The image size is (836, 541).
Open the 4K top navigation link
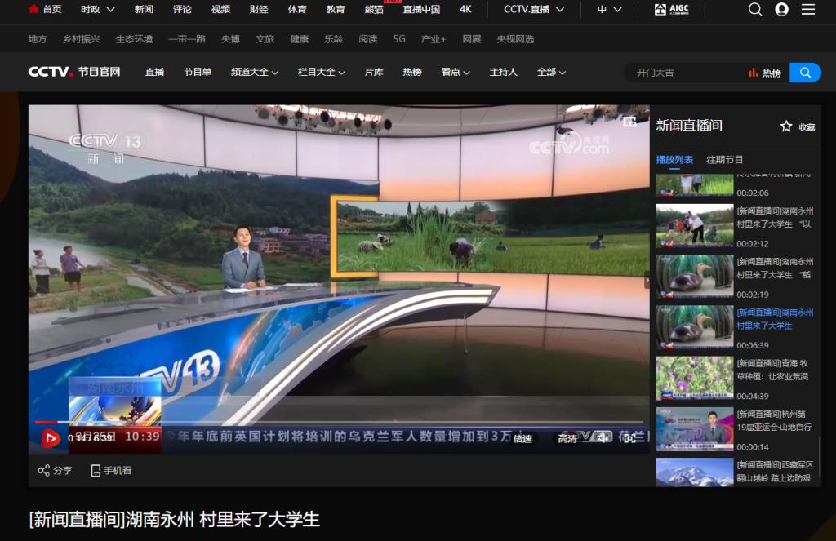pos(465,9)
